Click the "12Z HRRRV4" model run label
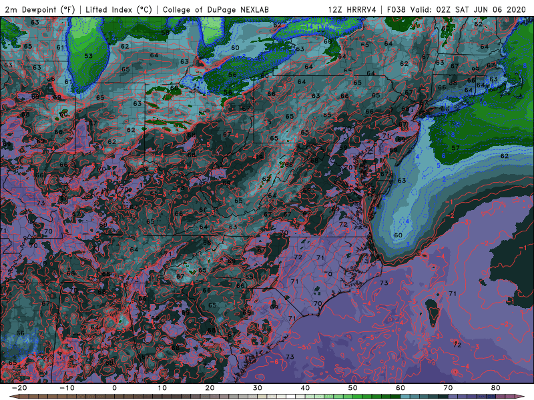Image resolution: width=534 pixels, height=400 pixels. [352, 10]
